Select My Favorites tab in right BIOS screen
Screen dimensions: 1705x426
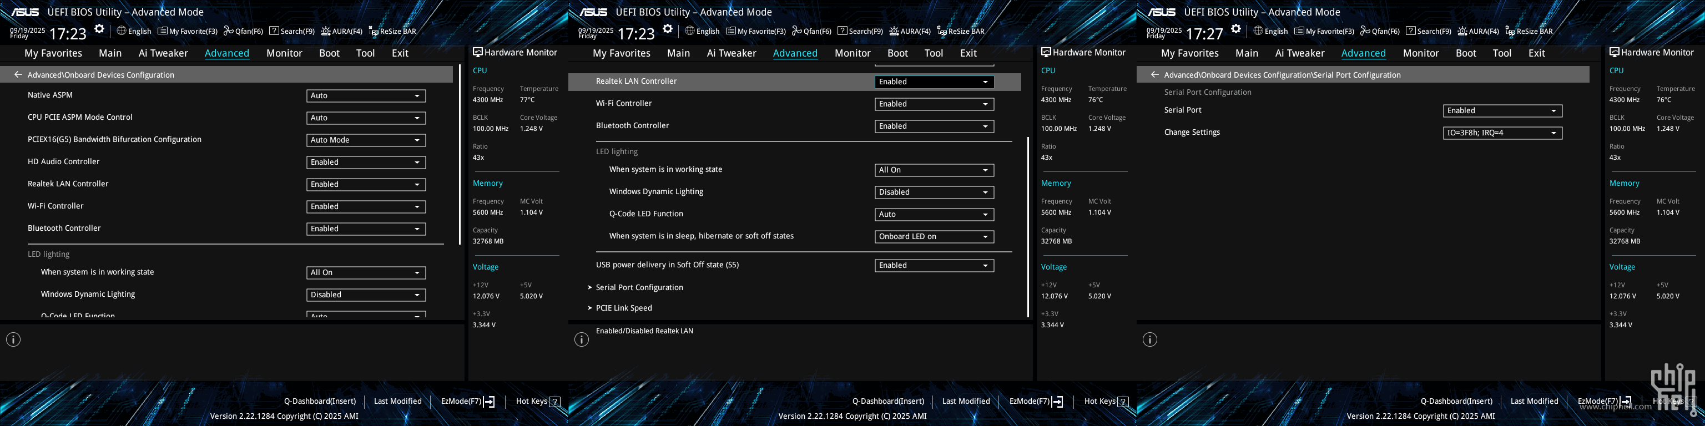pos(1189,53)
